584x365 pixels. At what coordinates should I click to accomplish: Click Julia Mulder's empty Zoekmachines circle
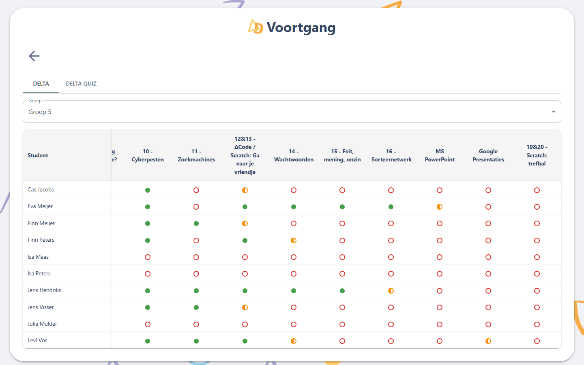(196, 324)
